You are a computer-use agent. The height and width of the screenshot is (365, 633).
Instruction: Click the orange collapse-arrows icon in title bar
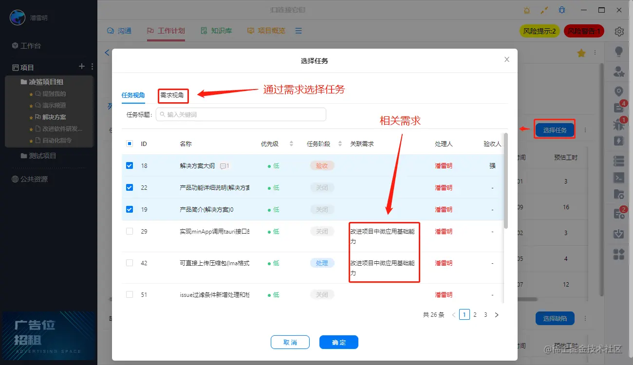[544, 10]
